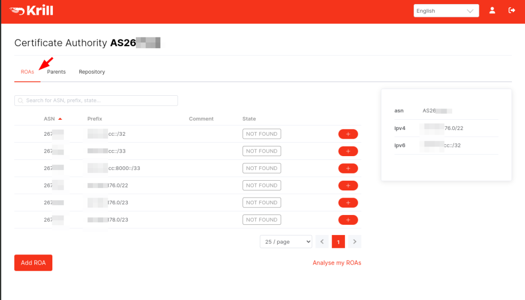
Task: Open the 25 / page selector
Action: tap(286, 241)
